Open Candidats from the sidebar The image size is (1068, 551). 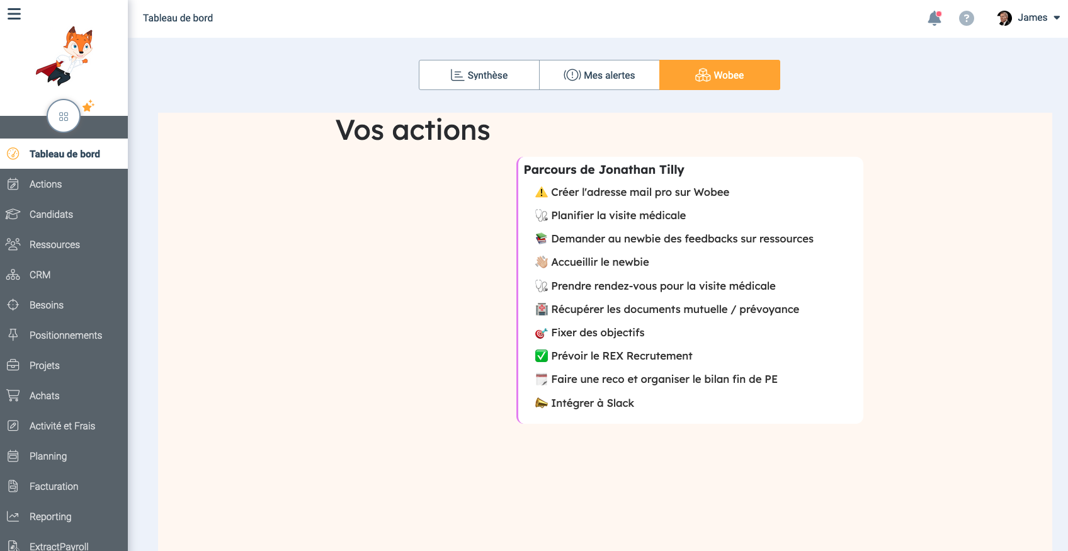(51, 214)
